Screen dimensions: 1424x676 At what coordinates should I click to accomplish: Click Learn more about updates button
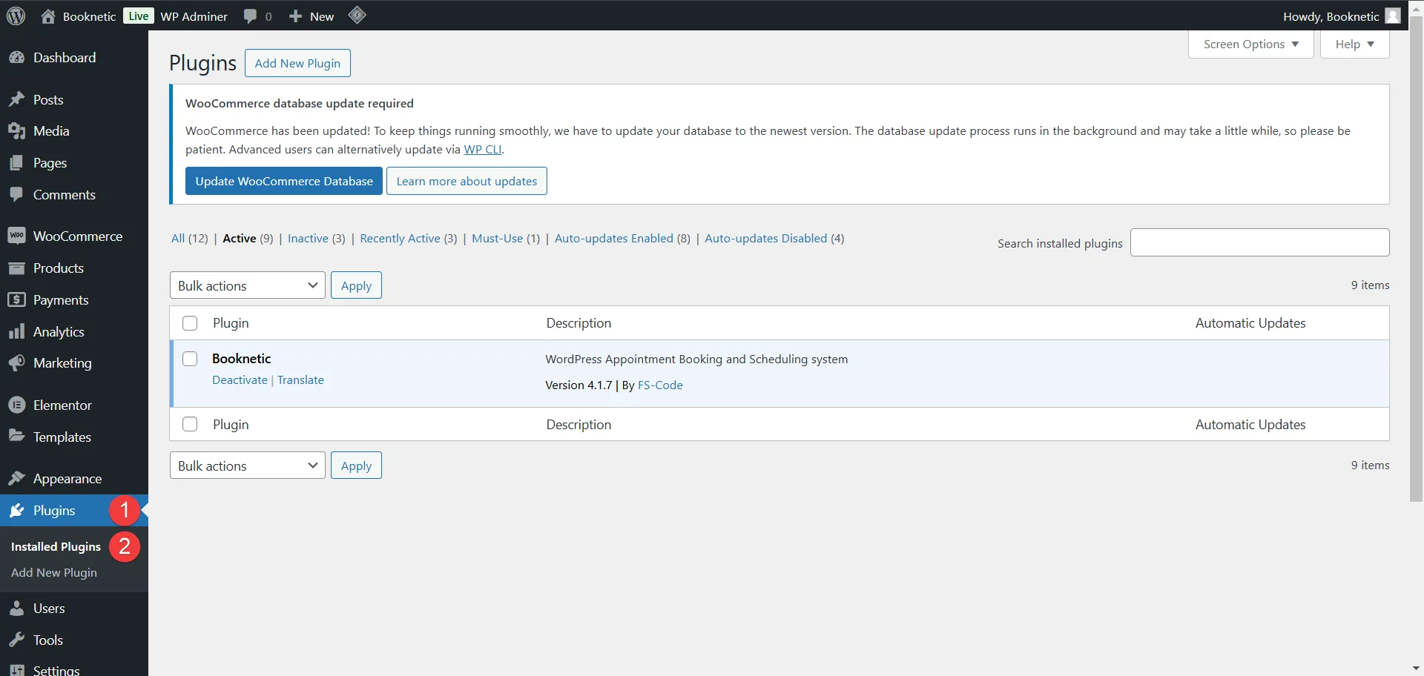467,181
